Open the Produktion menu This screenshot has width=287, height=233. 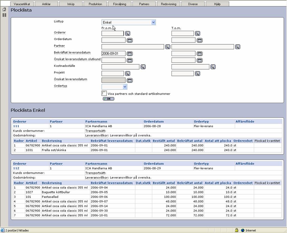click(95, 4)
